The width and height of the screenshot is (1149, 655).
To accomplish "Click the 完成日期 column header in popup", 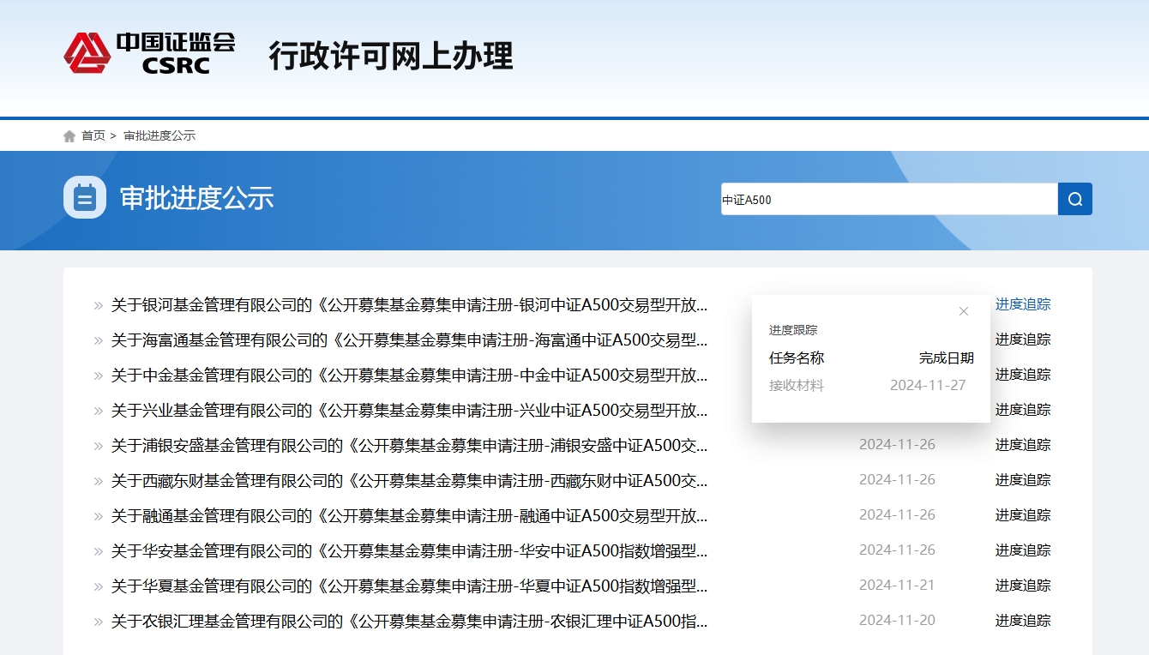I will click(x=947, y=358).
